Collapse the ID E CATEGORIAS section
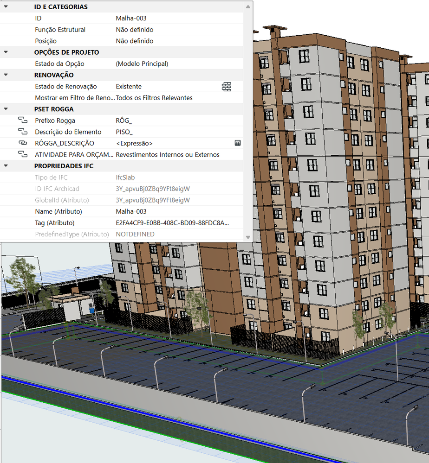 click(6, 6)
